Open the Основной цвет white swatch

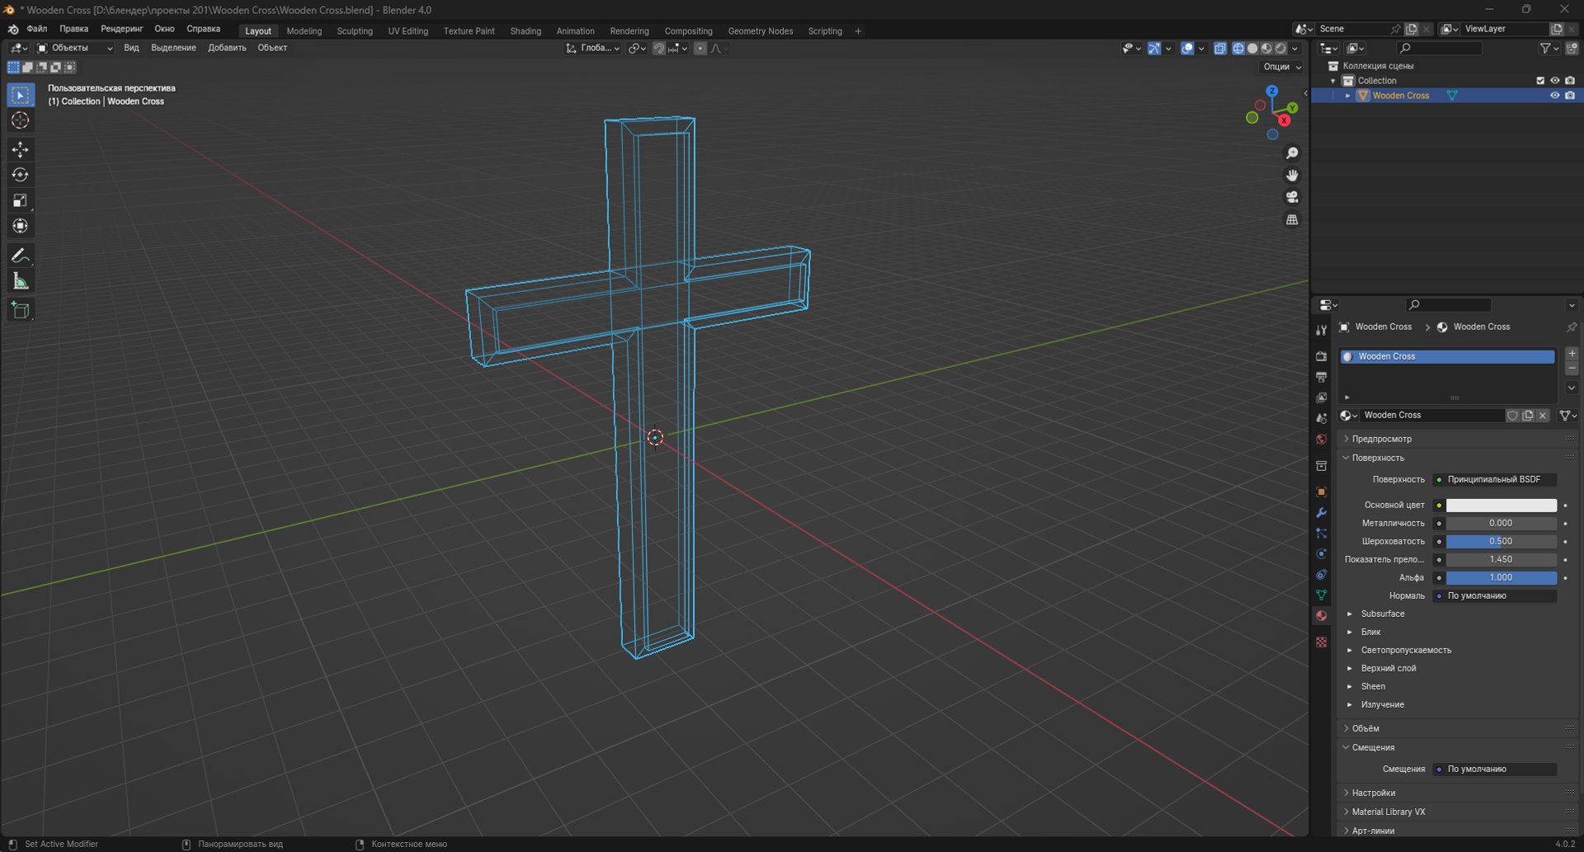[1501, 505]
